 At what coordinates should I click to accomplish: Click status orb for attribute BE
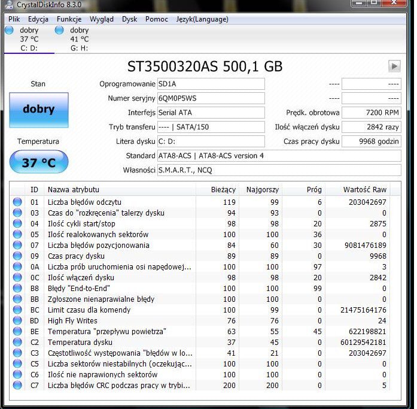[x=17, y=331]
